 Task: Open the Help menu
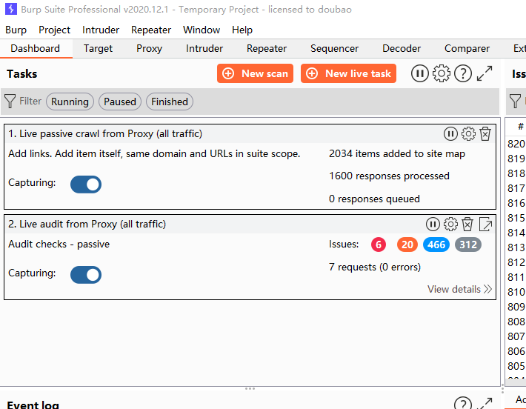pos(242,30)
